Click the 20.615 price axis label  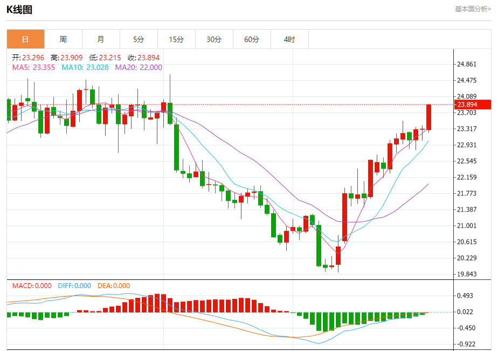click(x=467, y=242)
